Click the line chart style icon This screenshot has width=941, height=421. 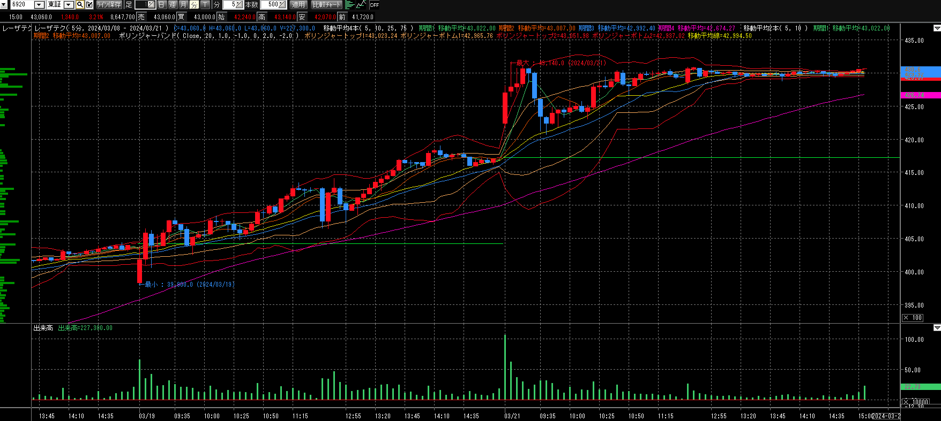coord(361,5)
